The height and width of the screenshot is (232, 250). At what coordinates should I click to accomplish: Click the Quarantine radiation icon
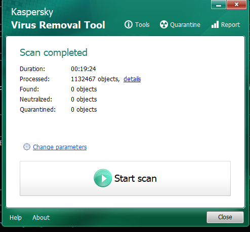click(x=164, y=24)
